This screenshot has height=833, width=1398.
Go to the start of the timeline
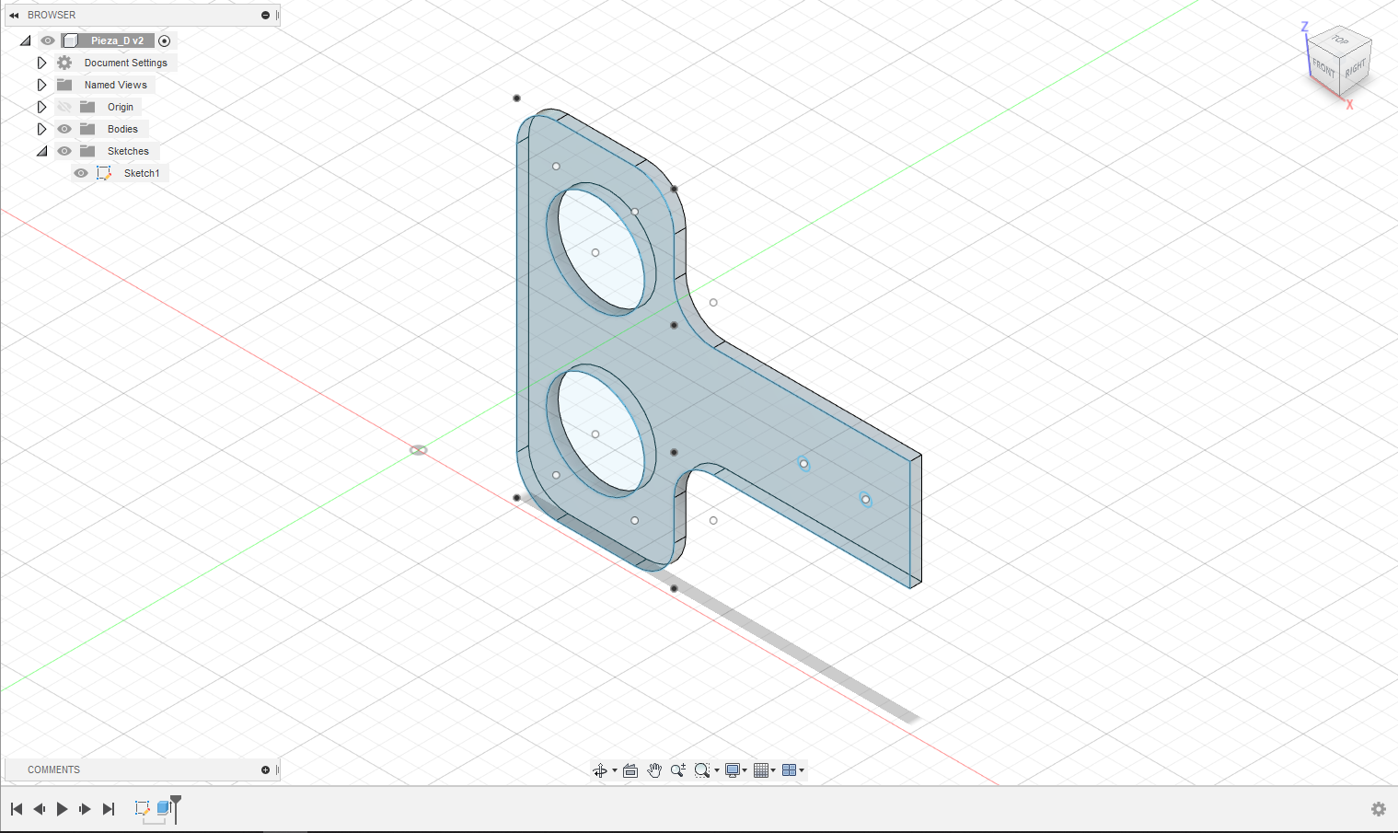[x=17, y=809]
